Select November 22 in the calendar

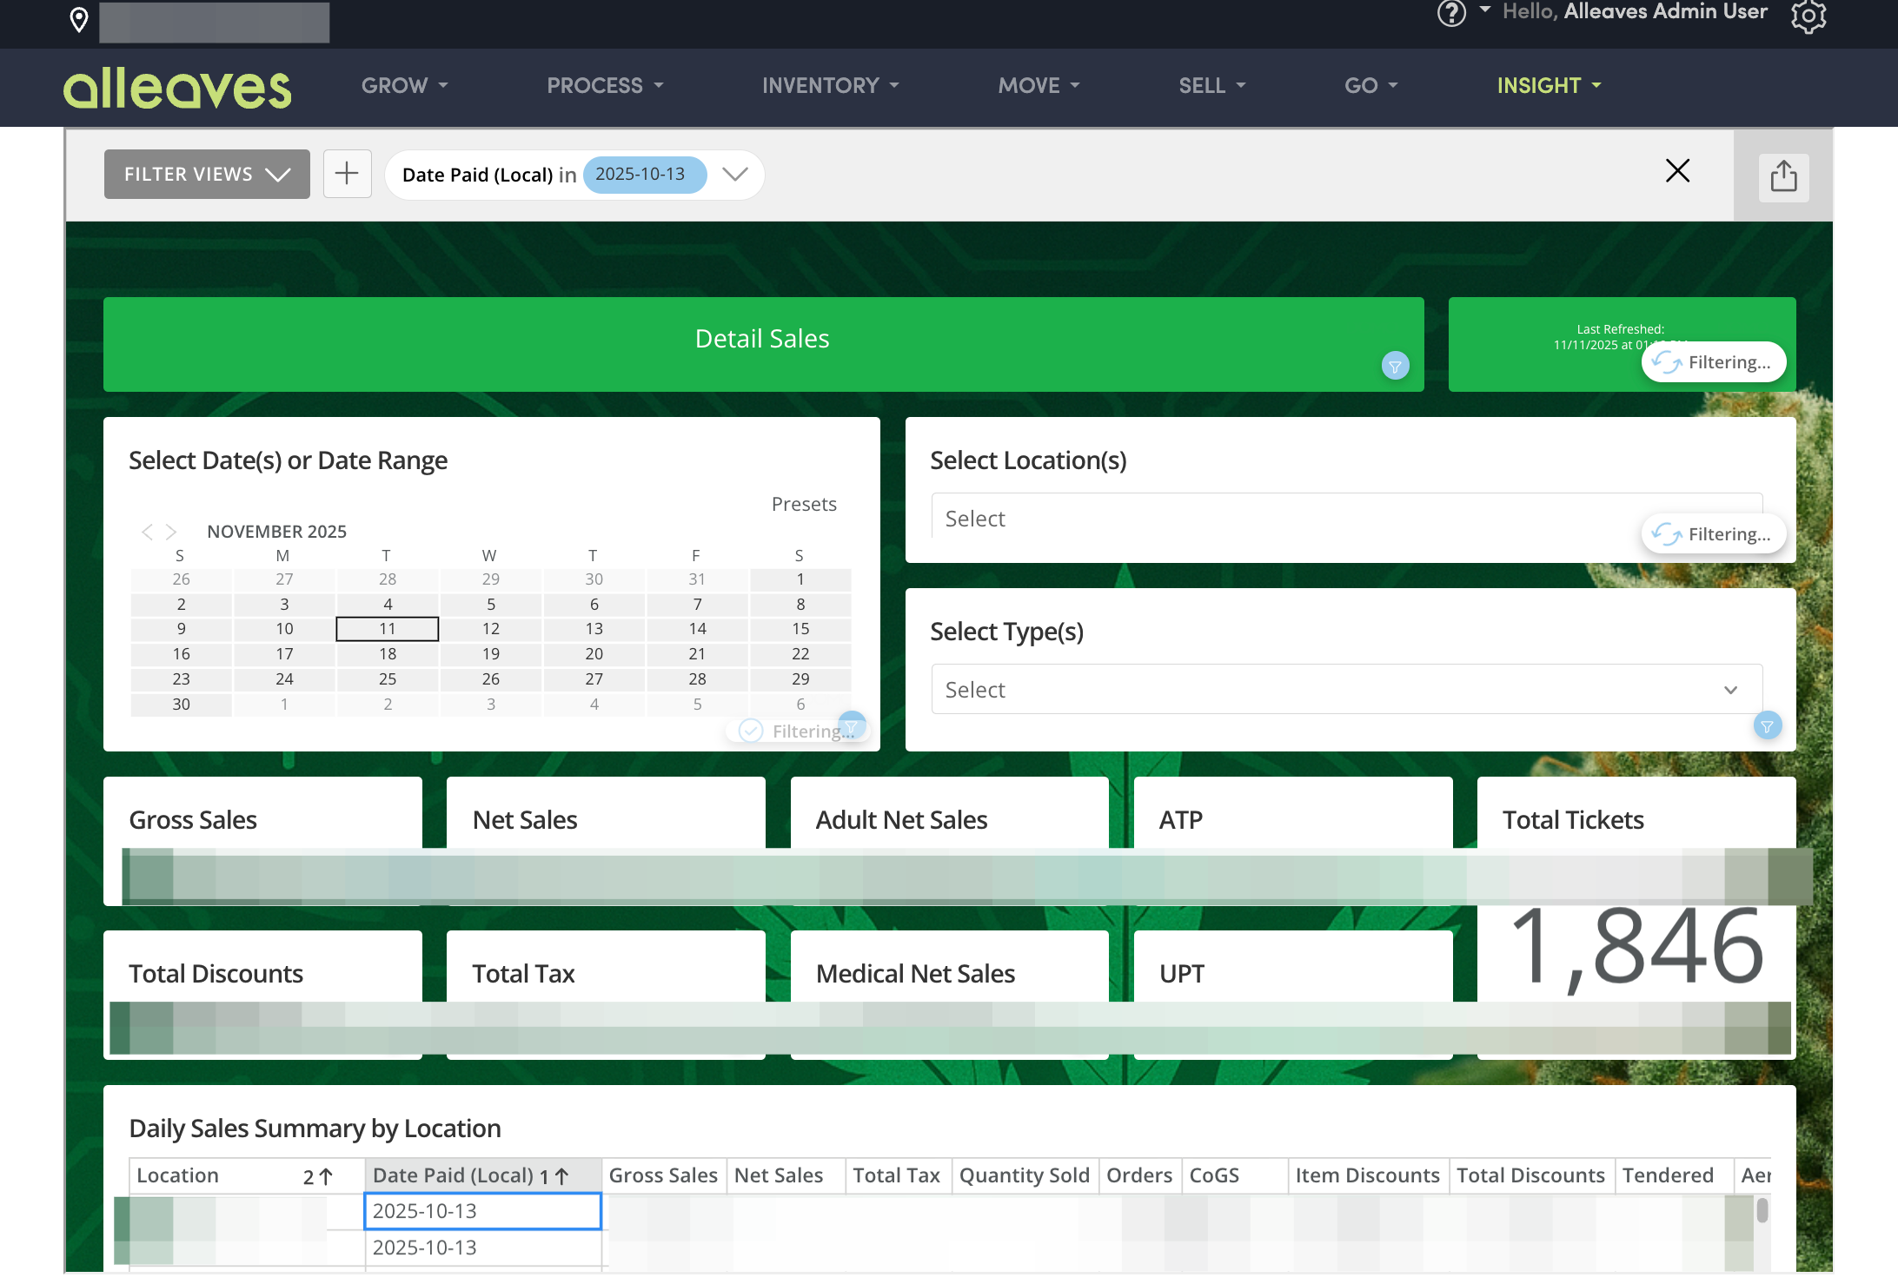tap(800, 653)
